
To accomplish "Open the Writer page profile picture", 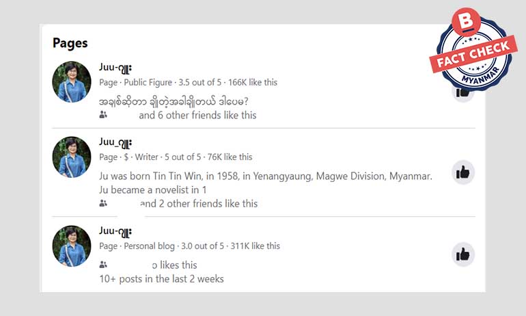I will pos(72,157).
